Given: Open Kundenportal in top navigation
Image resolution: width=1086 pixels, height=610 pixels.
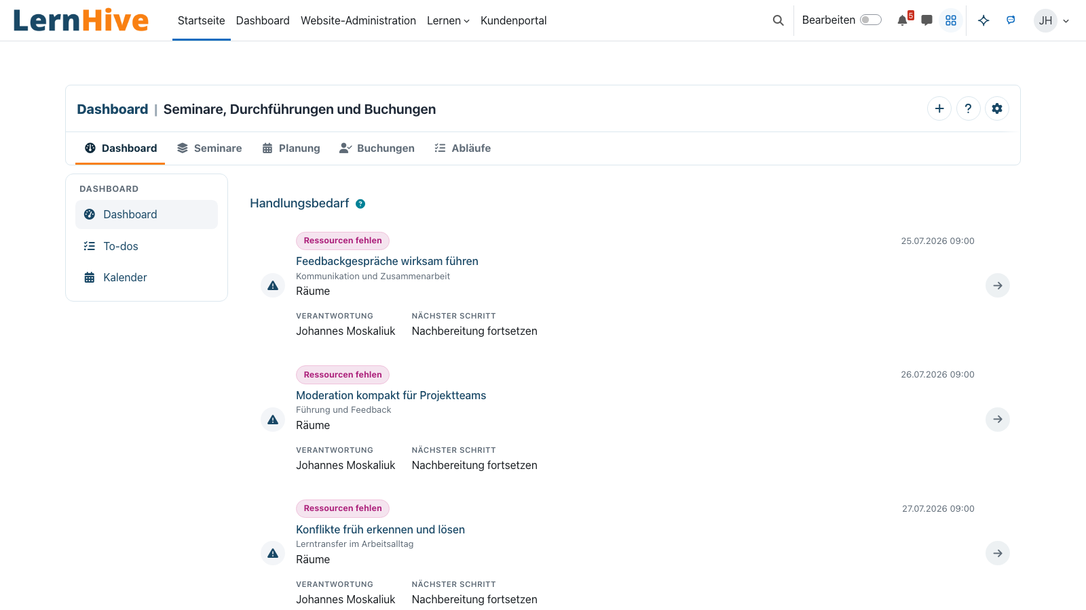Looking at the screenshot, I should click(514, 20).
